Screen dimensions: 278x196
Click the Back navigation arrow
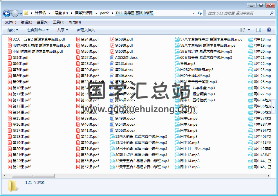[x=7, y=13]
